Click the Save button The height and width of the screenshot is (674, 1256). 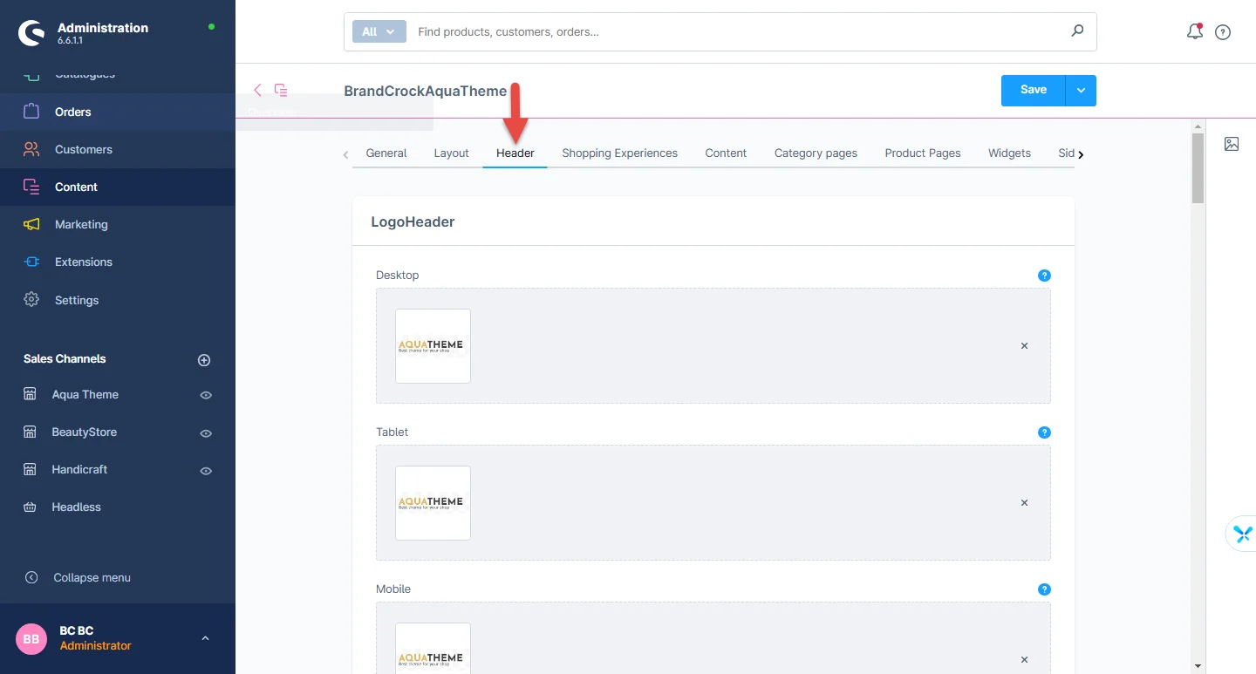click(1033, 90)
